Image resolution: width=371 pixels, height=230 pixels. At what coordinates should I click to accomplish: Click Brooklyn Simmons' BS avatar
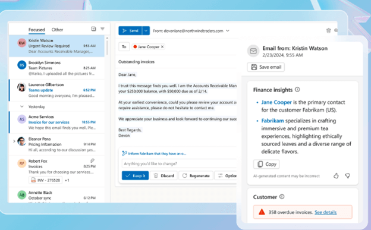[x=22, y=65]
